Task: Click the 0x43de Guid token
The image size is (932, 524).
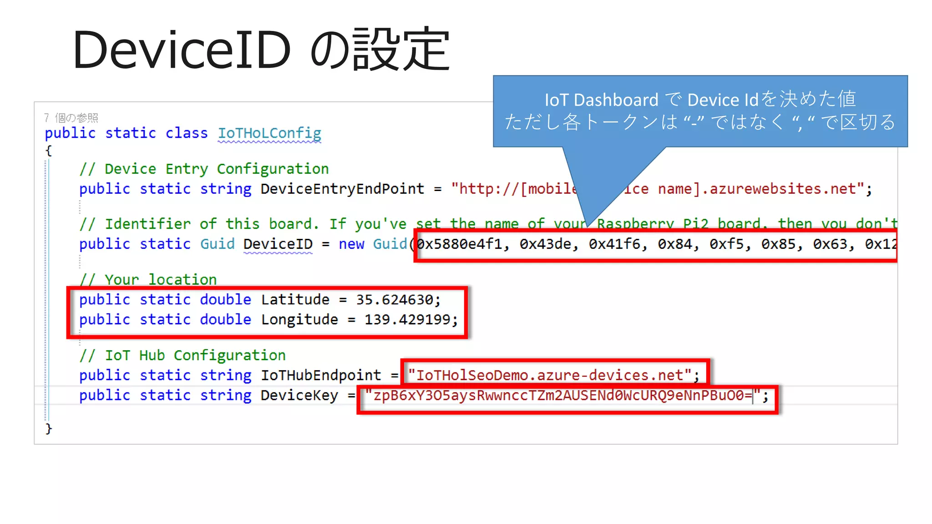Action: [x=545, y=244]
